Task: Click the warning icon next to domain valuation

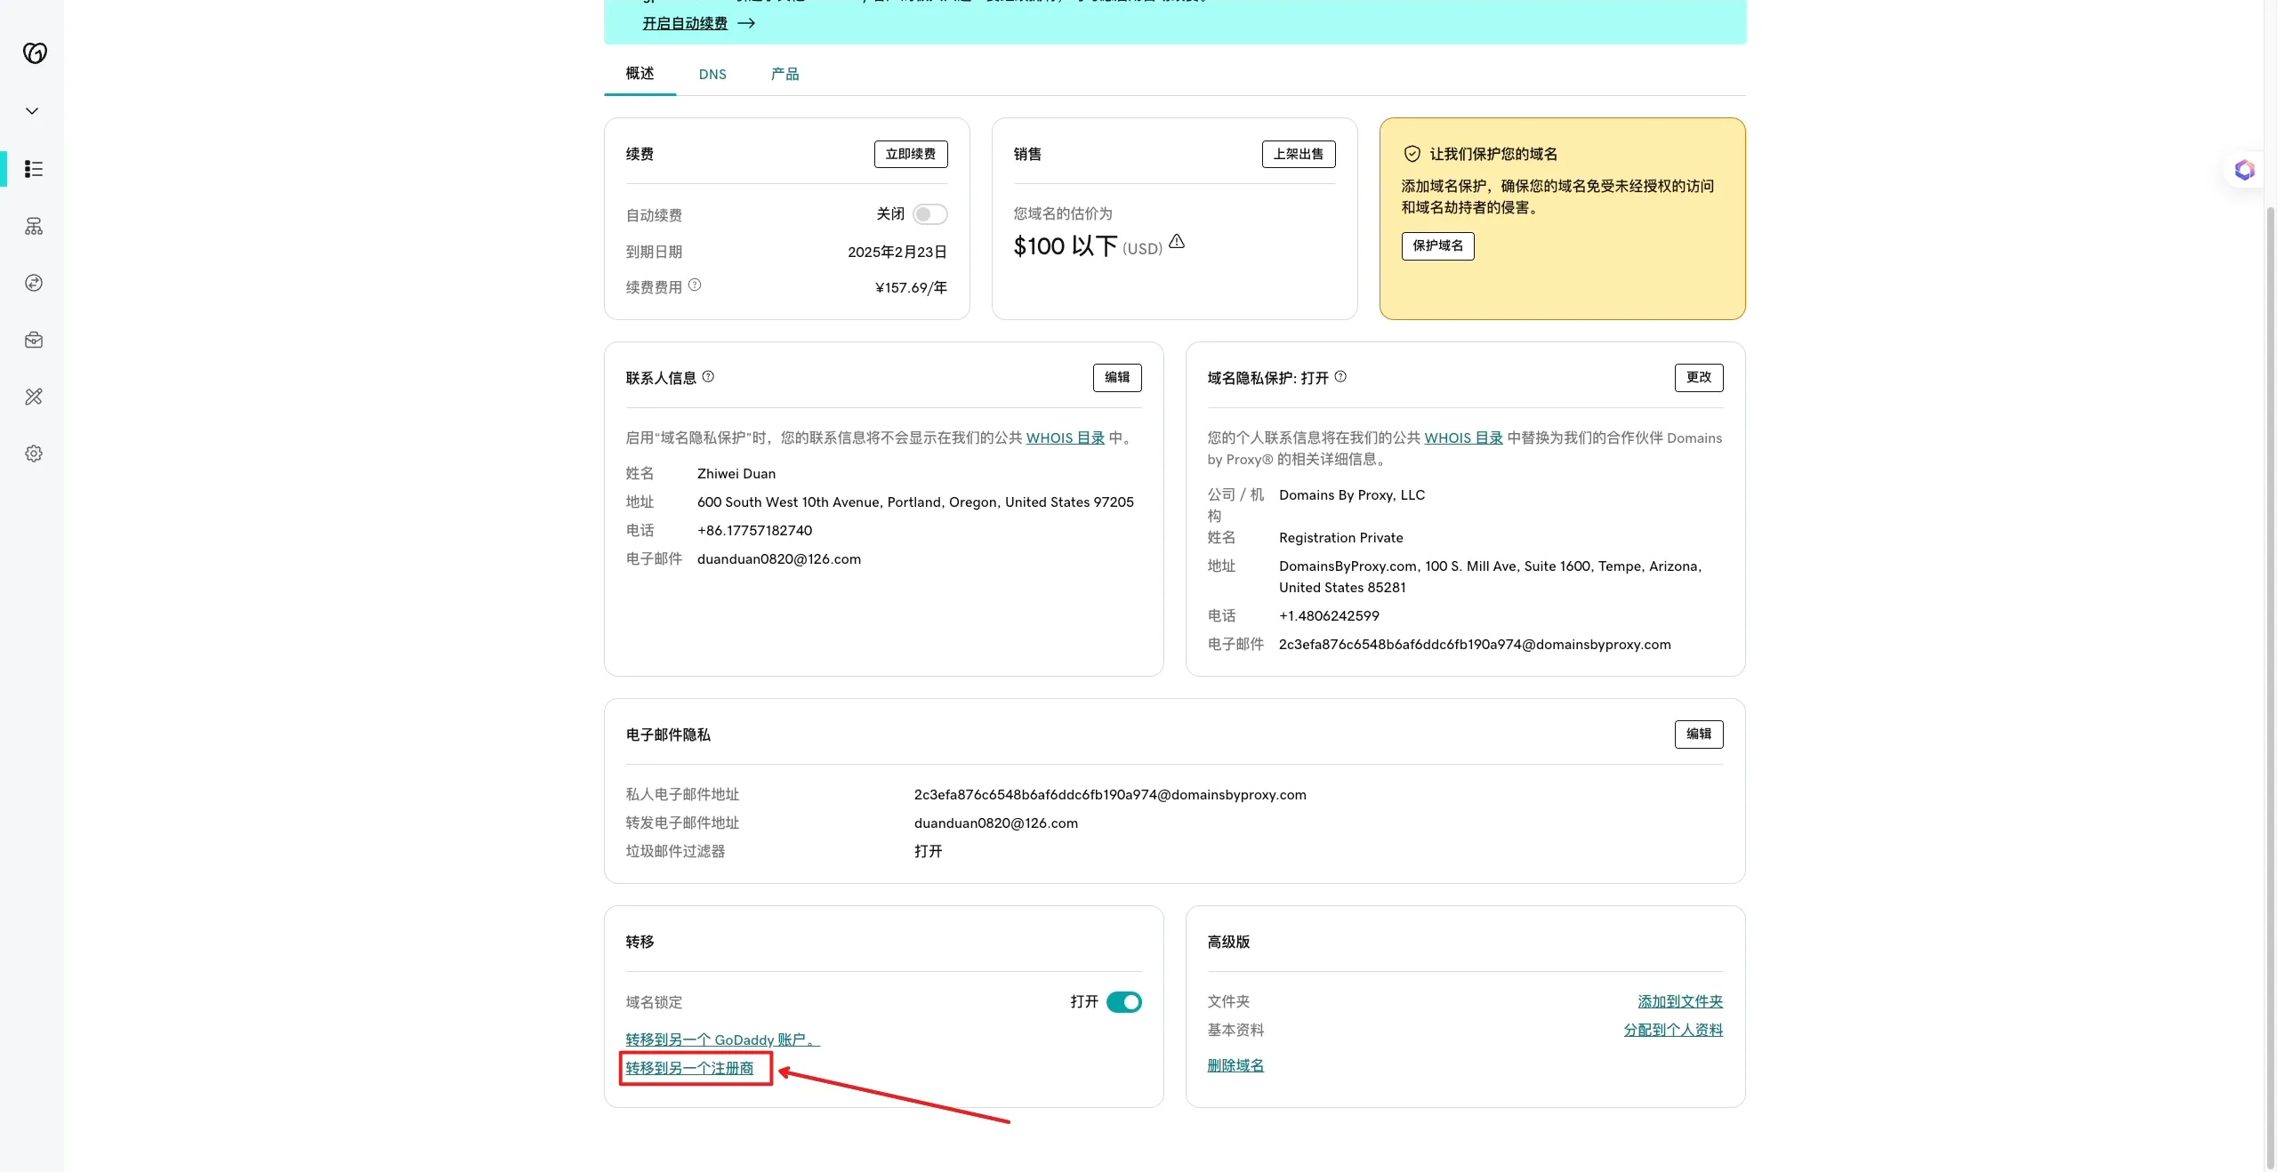Action: click(1177, 242)
